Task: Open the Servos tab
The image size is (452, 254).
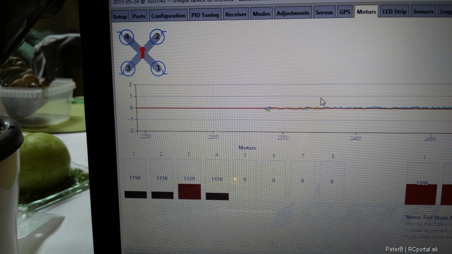Action: pos(324,12)
